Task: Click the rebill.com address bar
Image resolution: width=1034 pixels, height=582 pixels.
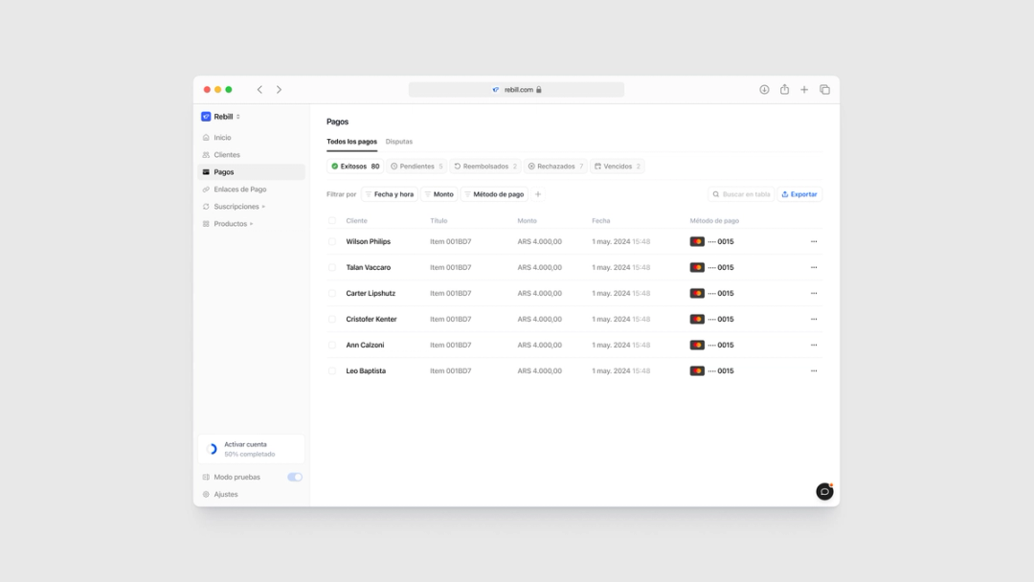Action: tap(516, 90)
